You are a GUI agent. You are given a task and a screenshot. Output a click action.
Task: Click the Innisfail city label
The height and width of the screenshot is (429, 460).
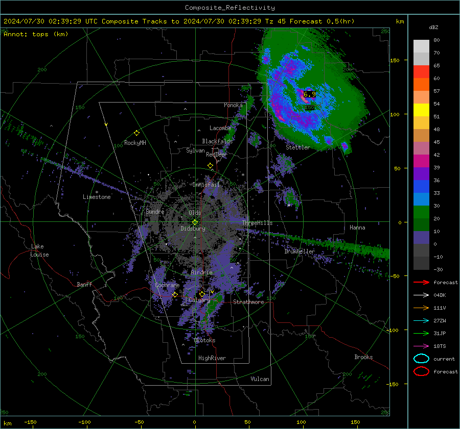(x=206, y=185)
